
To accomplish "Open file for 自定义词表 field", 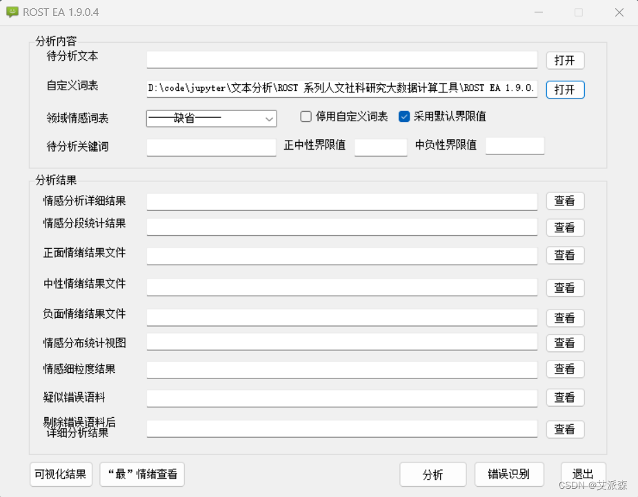I will pos(565,90).
